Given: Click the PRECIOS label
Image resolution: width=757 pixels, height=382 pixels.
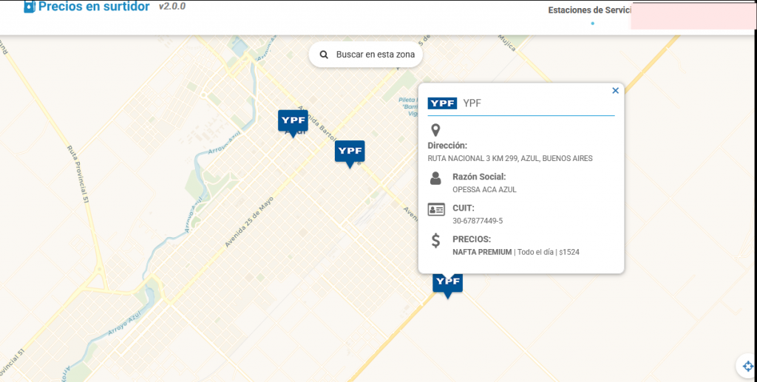Looking at the screenshot, I should pyautogui.click(x=472, y=239).
